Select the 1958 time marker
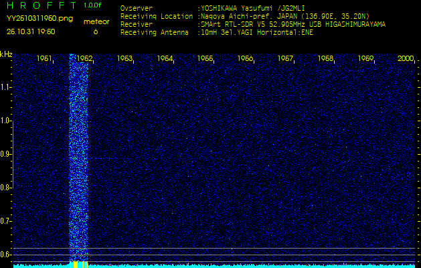The height and width of the screenshot is (268, 421). 325,59
